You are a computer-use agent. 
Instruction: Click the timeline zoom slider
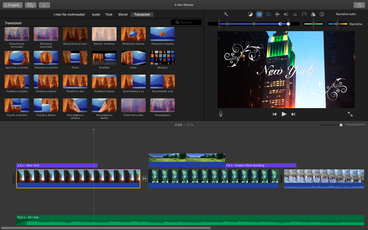(x=331, y=125)
